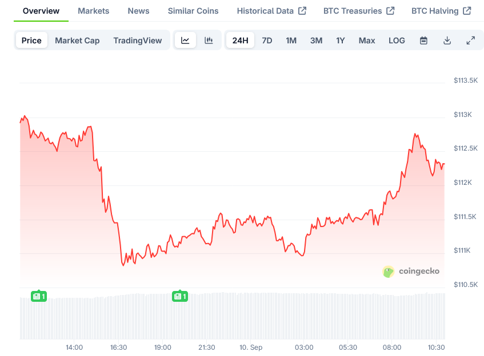Click BTC Halving external link icon
The height and width of the screenshot is (356, 484).
[x=467, y=11]
